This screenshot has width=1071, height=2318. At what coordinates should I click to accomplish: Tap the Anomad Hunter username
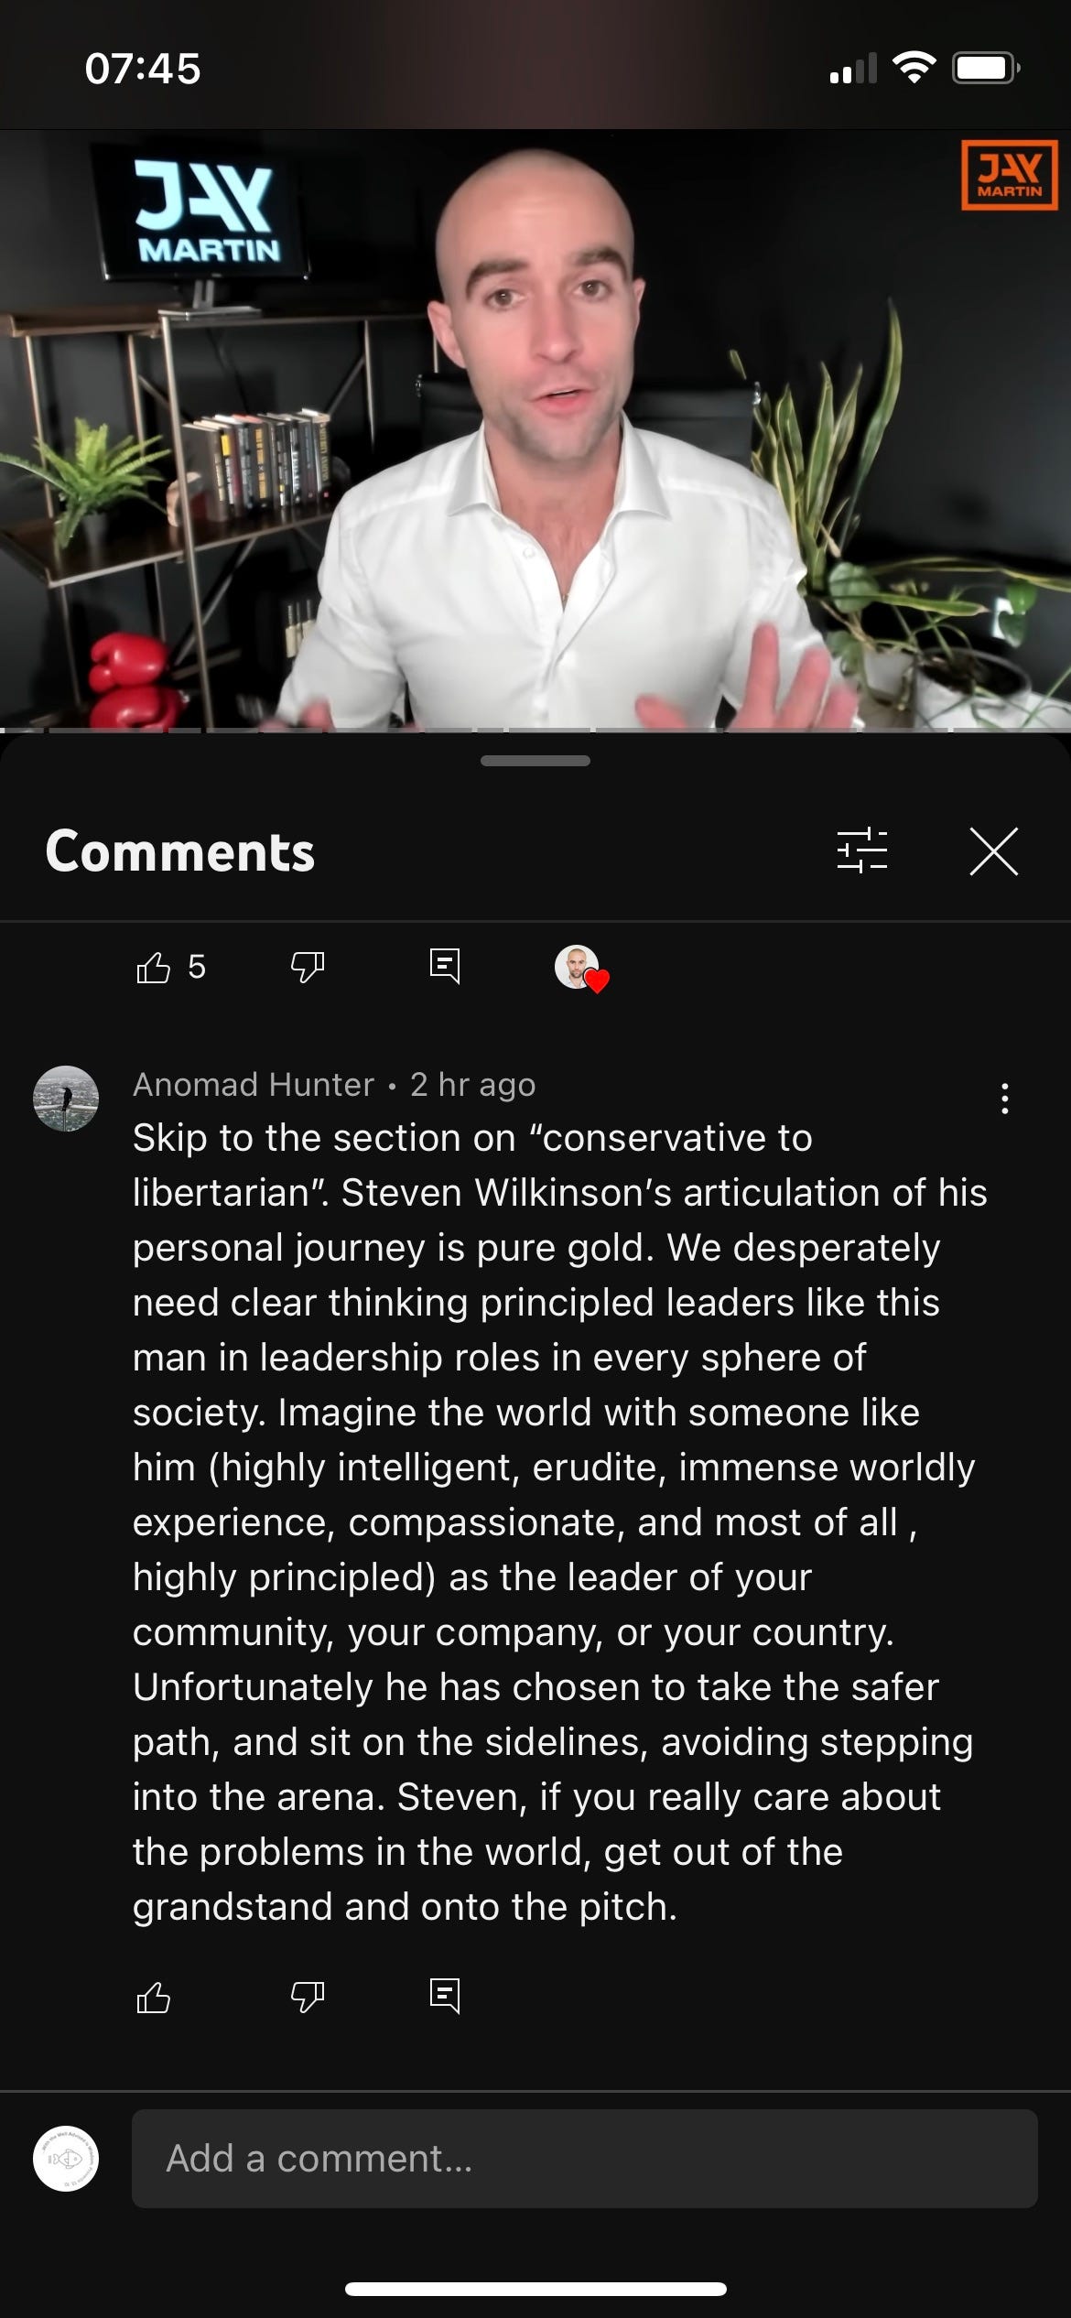(x=254, y=1085)
